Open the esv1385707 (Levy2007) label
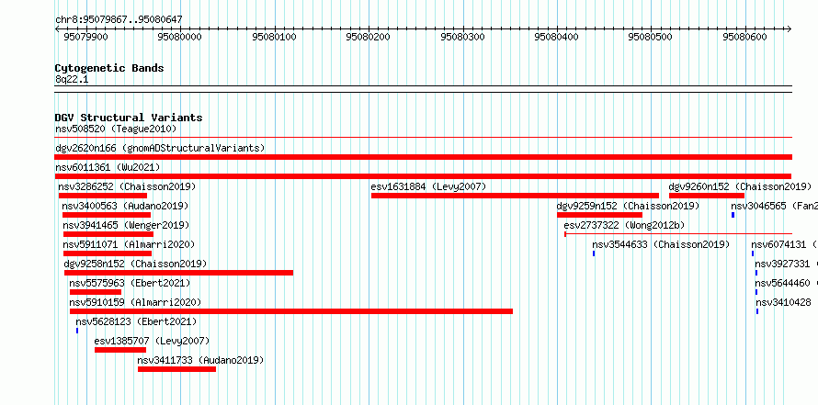The image size is (818, 405). pos(152,341)
